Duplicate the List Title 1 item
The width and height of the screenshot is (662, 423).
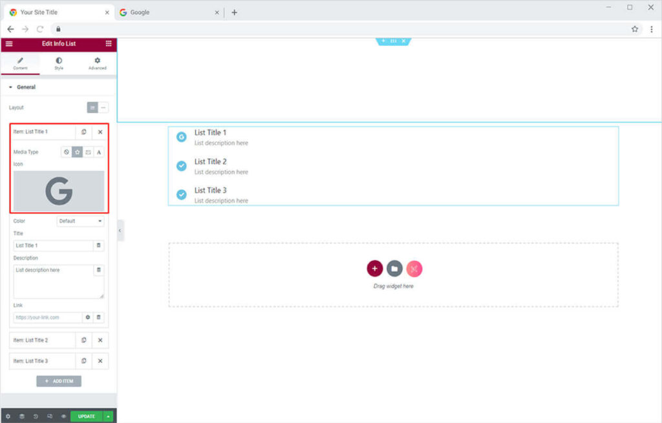pos(83,132)
